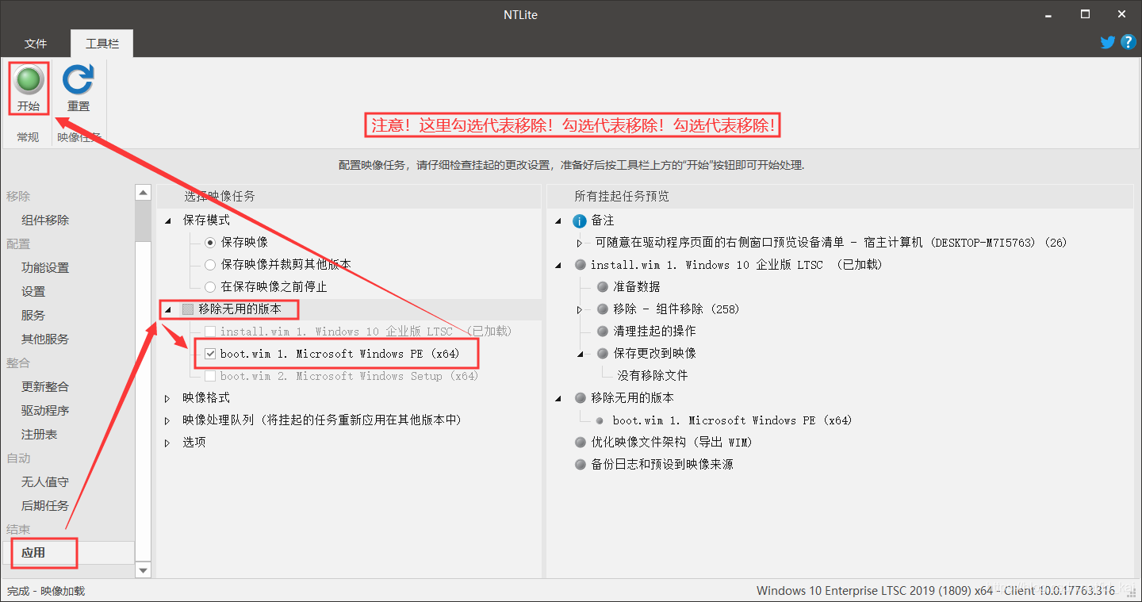Click sidebar scrollbar up arrow
The height and width of the screenshot is (602, 1142).
pos(144,192)
